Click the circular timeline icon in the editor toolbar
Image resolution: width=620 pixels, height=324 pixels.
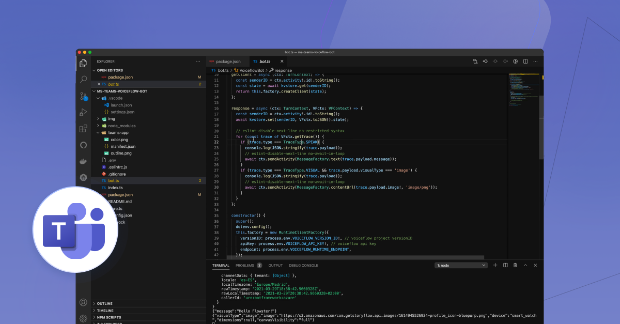coord(515,61)
